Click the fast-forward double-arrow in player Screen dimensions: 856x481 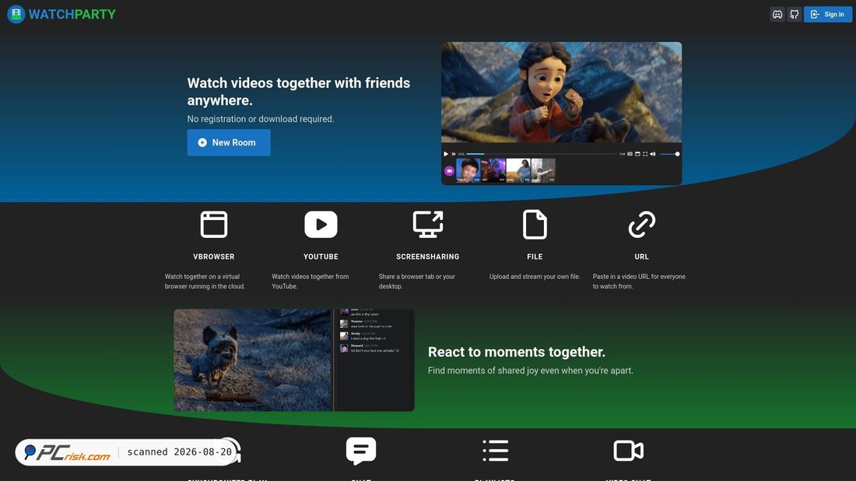point(453,154)
